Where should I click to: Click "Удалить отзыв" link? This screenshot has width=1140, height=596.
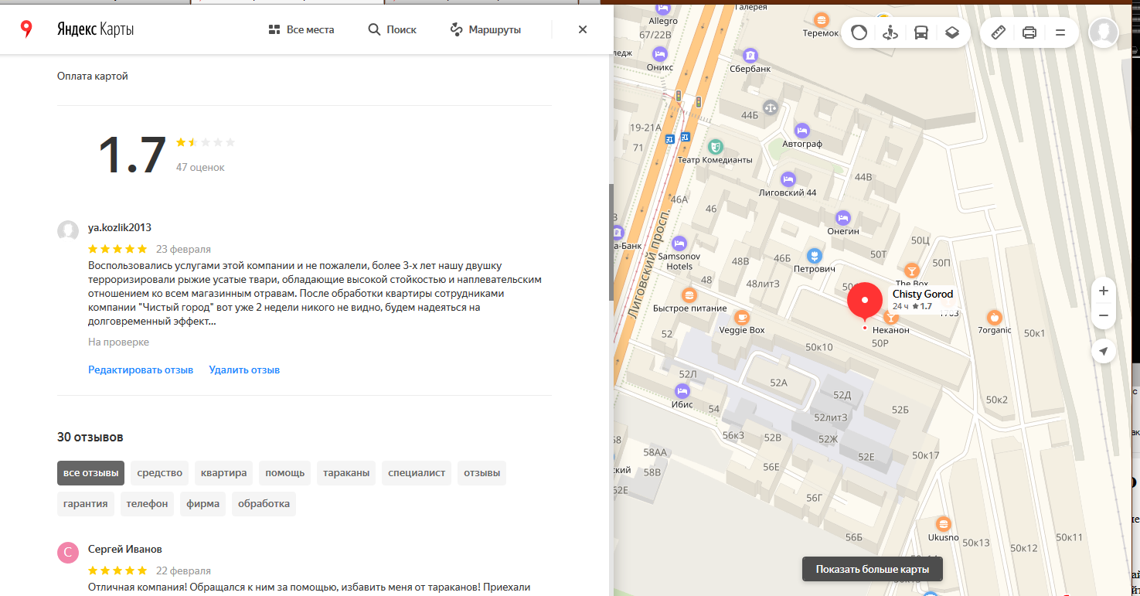click(244, 370)
